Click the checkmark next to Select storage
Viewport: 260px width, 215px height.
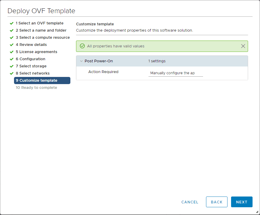tap(12, 66)
